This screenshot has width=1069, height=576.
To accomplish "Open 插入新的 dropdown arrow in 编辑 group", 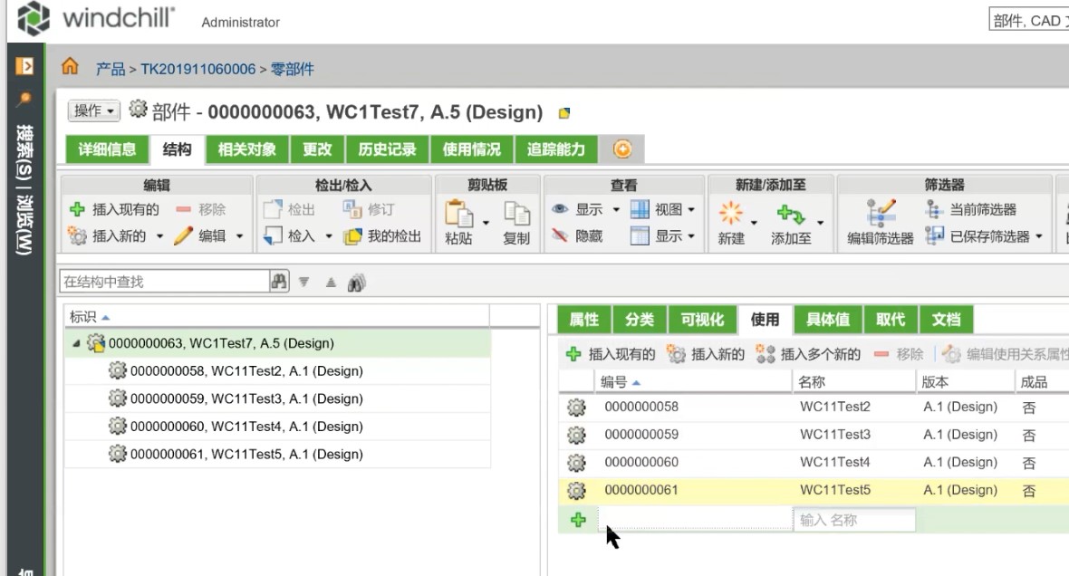I will (x=159, y=236).
